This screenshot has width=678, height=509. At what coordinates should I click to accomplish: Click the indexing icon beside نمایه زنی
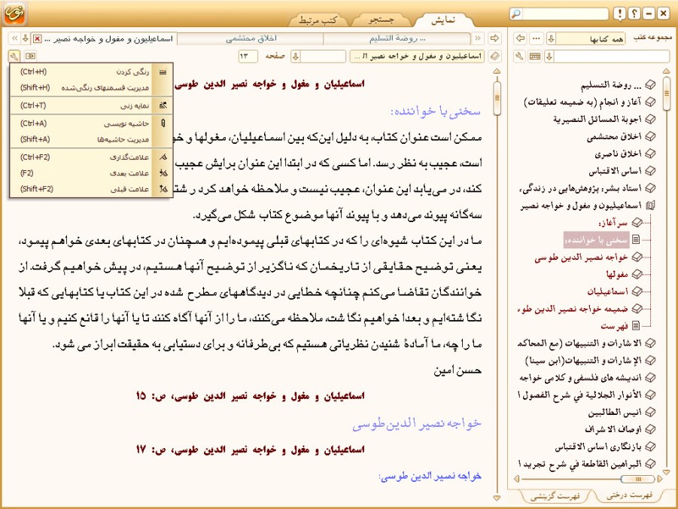click(163, 105)
